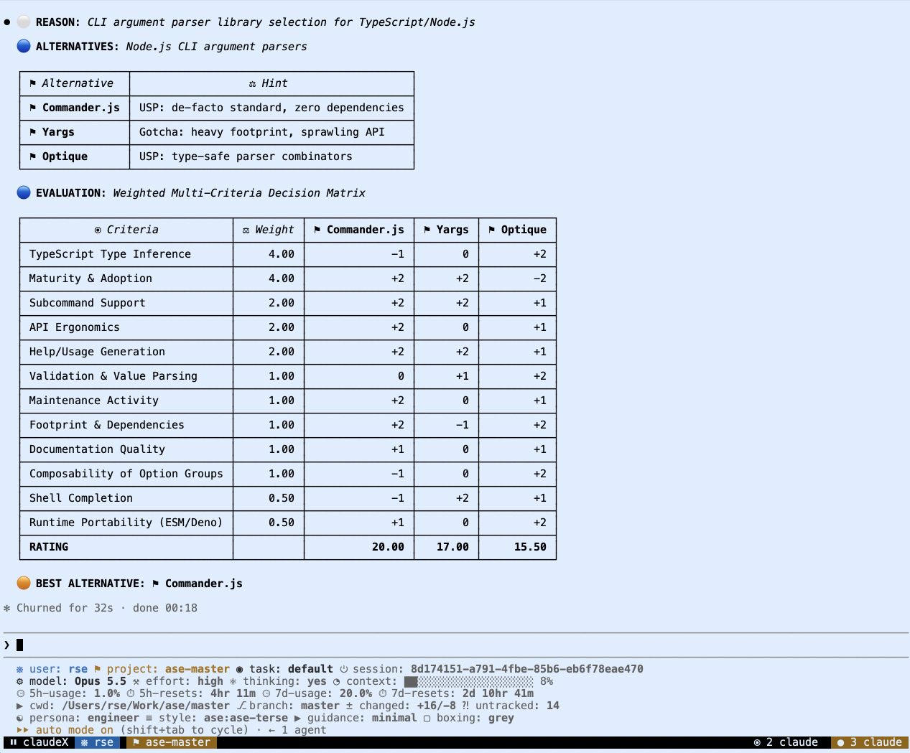Viewport: 910px width, 753px height.
Task: Click the 'Maturity & Adoption' criteria row
Action: tap(288, 279)
